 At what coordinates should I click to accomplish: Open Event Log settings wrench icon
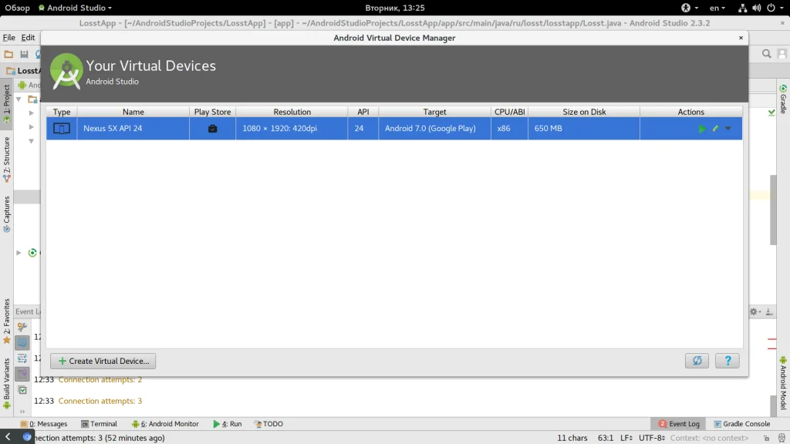pyautogui.click(x=22, y=327)
